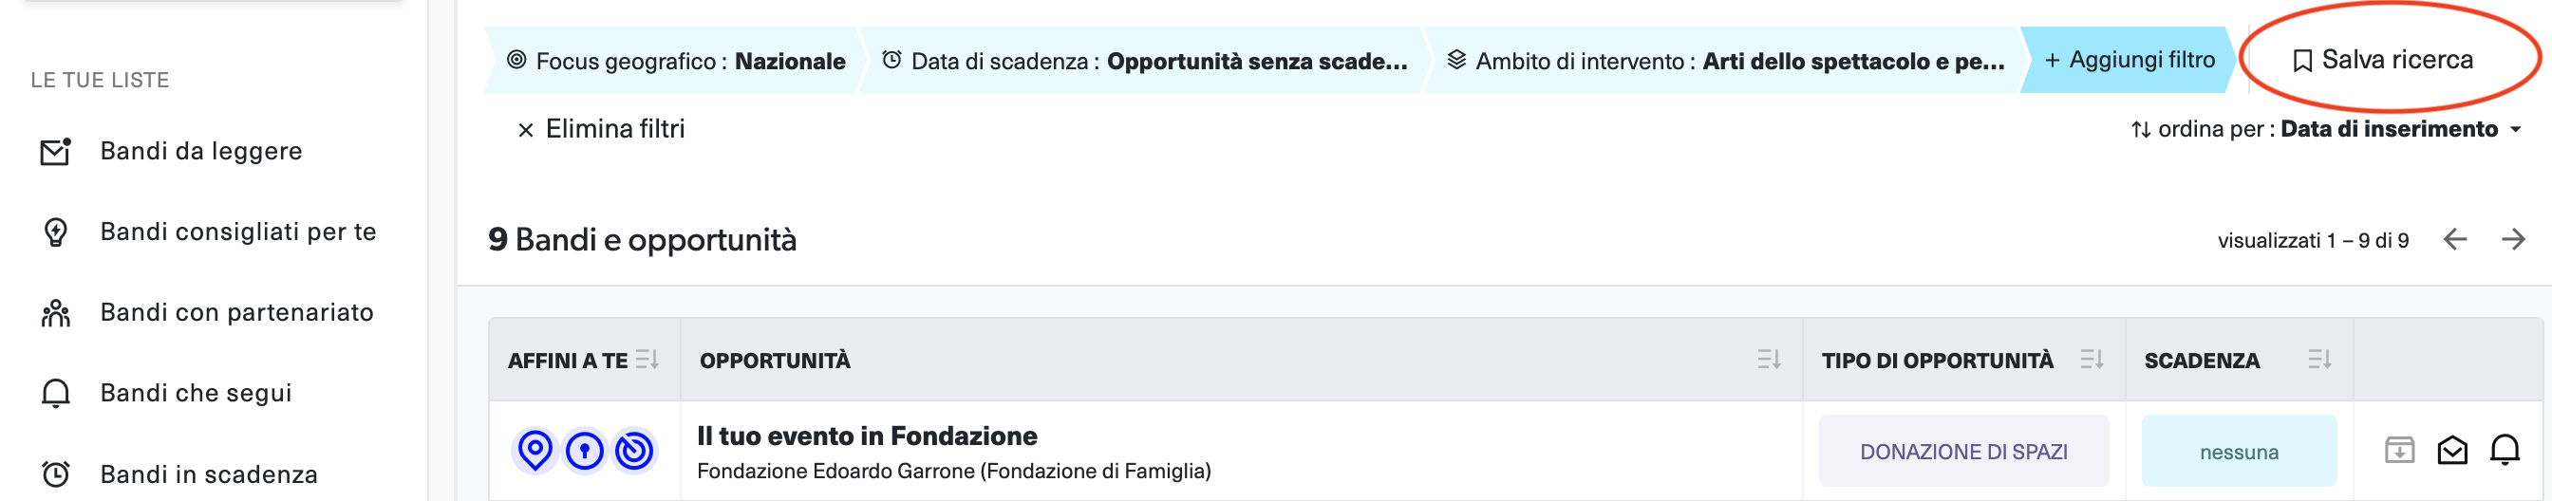Screen dimensions: 2552x501
Task: Sort by SCADENZA column icon
Action: [x=2320, y=360]
